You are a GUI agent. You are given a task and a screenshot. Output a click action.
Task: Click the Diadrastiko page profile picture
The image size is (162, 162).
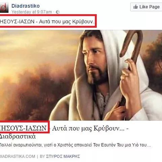4,8
